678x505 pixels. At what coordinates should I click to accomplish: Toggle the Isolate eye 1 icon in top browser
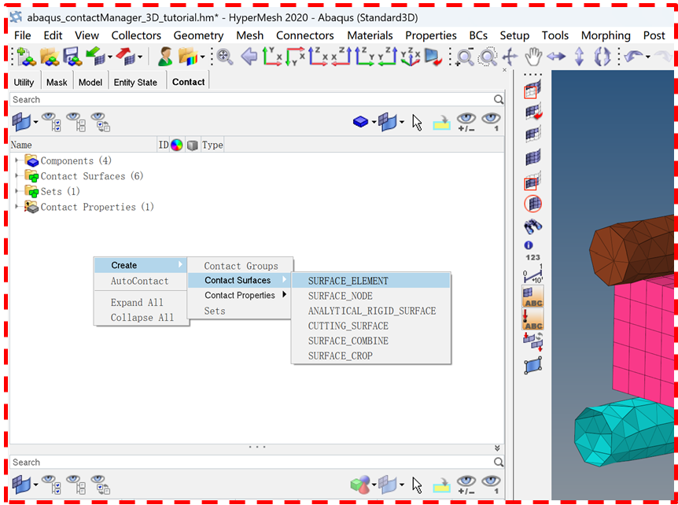pos(492,122)
